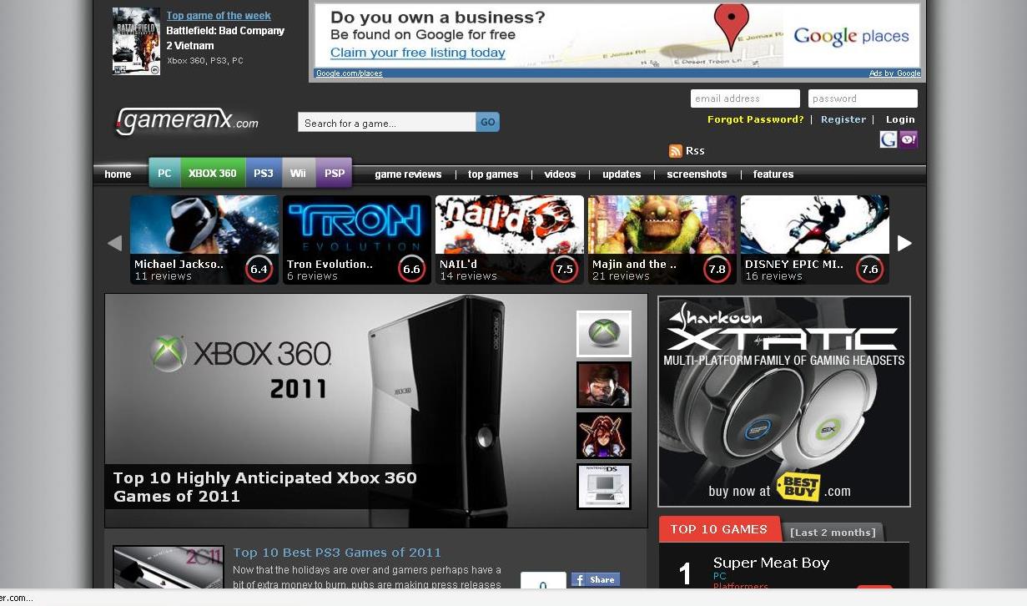Image resolution: width=1027 pixels, height=606 pixels.
Task: Open the Ads by Google link
Action: 894,73
